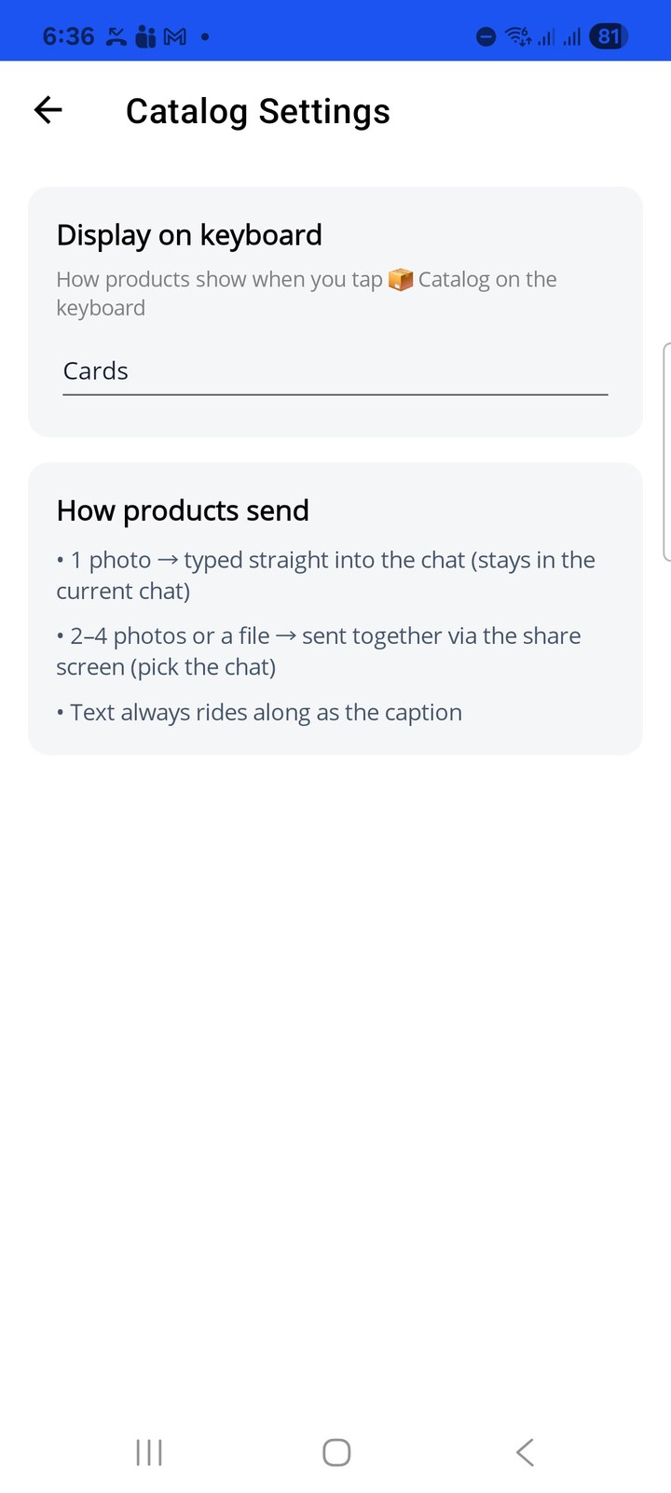
Task: Tap the Wi-Fi status icon
Action: (518, 36)
